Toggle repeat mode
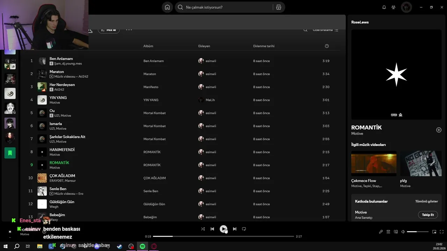Viewport: 447px width, 251px height. 244,229
